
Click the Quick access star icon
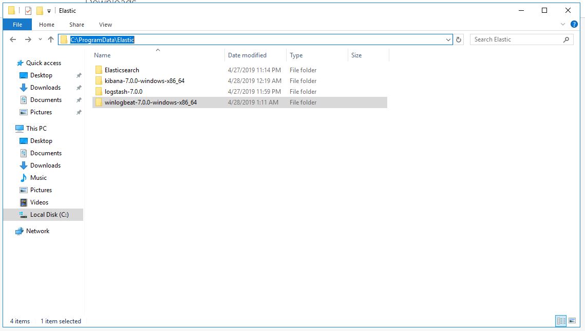[20, 63]
